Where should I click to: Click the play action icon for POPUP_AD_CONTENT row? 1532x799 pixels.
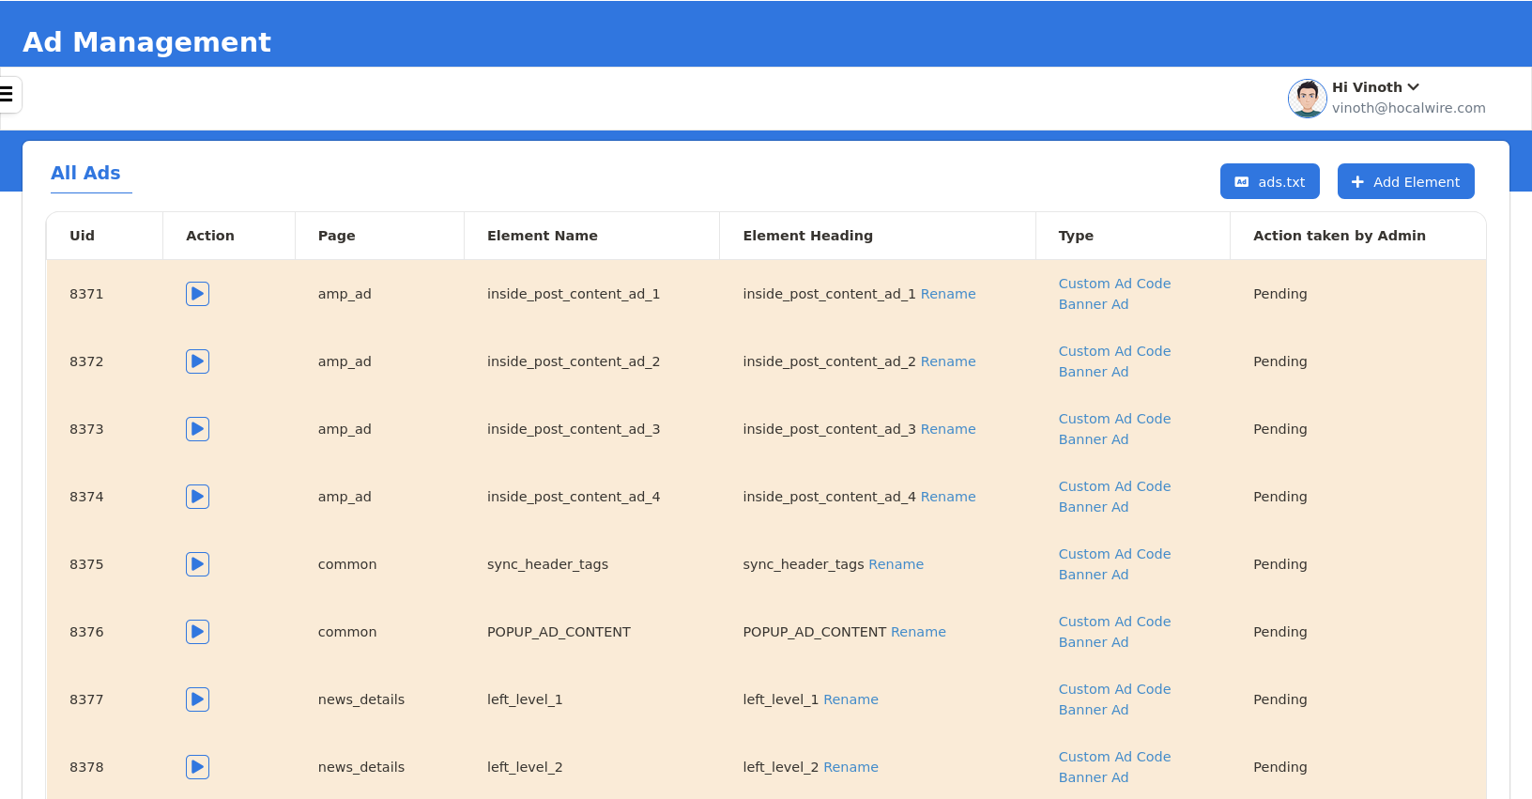pyautogui.click(x=197, y=632)
